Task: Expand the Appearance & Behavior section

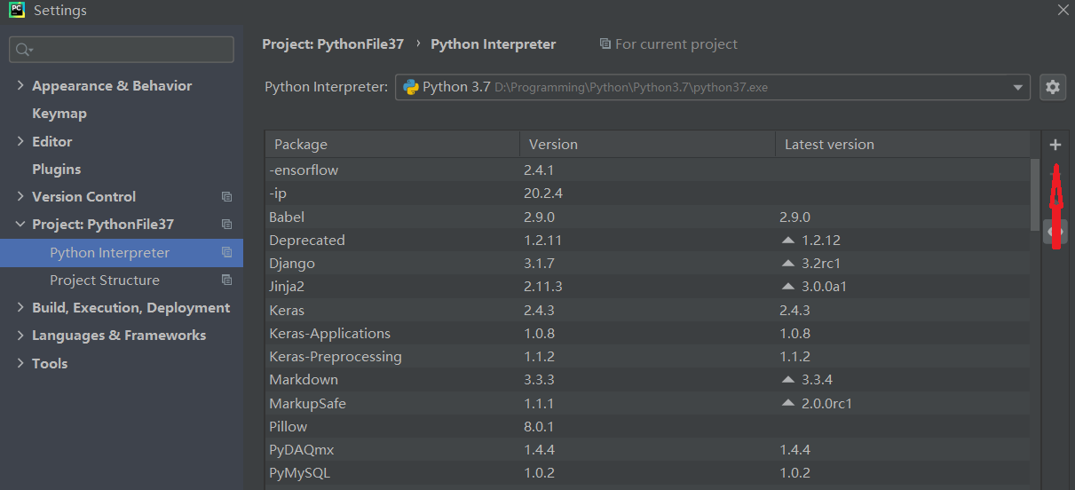Action: point(20,86)
